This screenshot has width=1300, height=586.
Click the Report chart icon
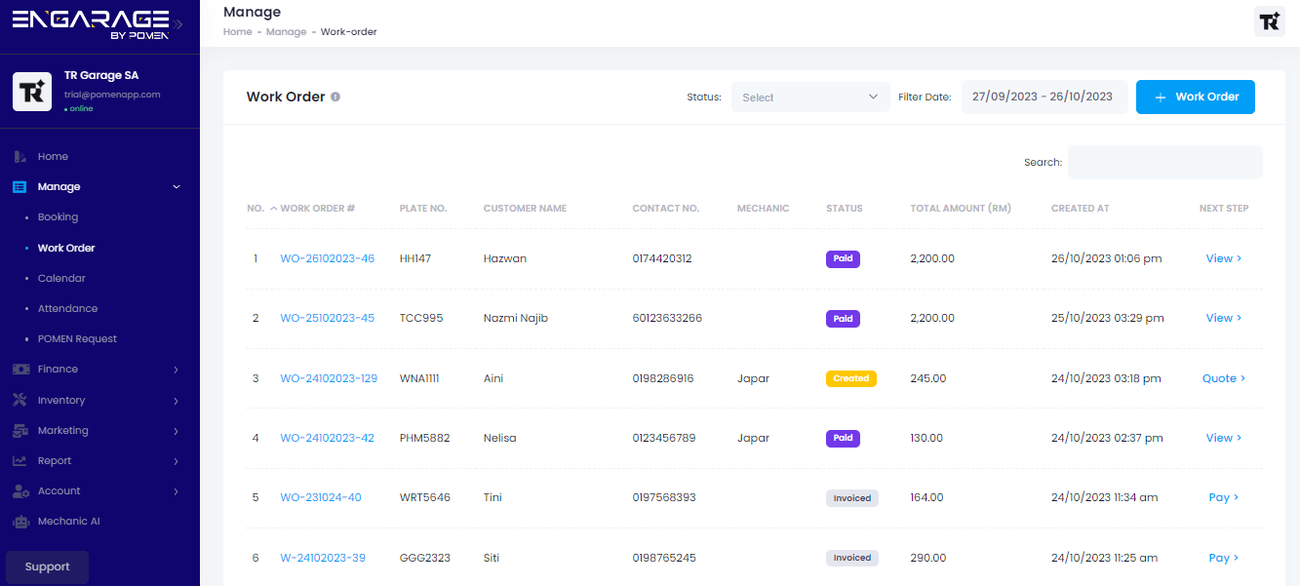[20, 461]
